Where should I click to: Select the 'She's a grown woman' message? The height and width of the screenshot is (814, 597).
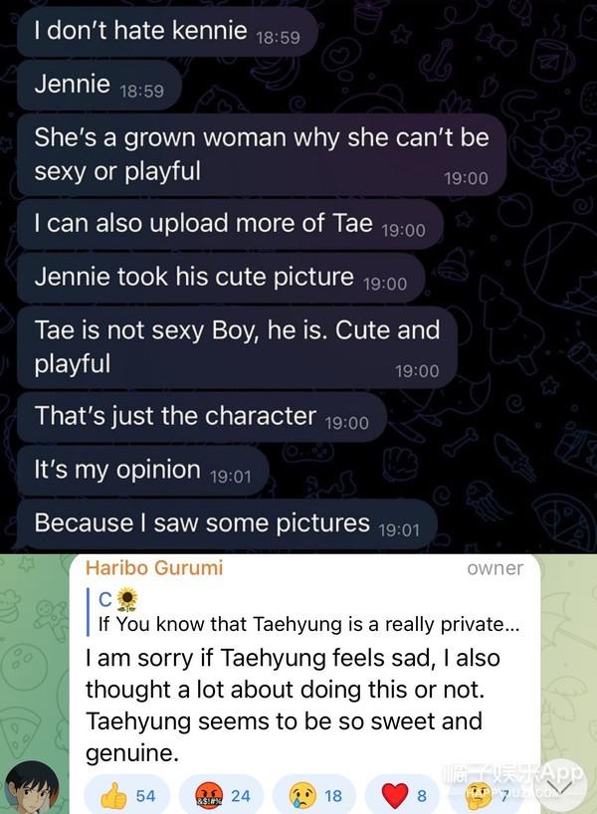(261, 154)
